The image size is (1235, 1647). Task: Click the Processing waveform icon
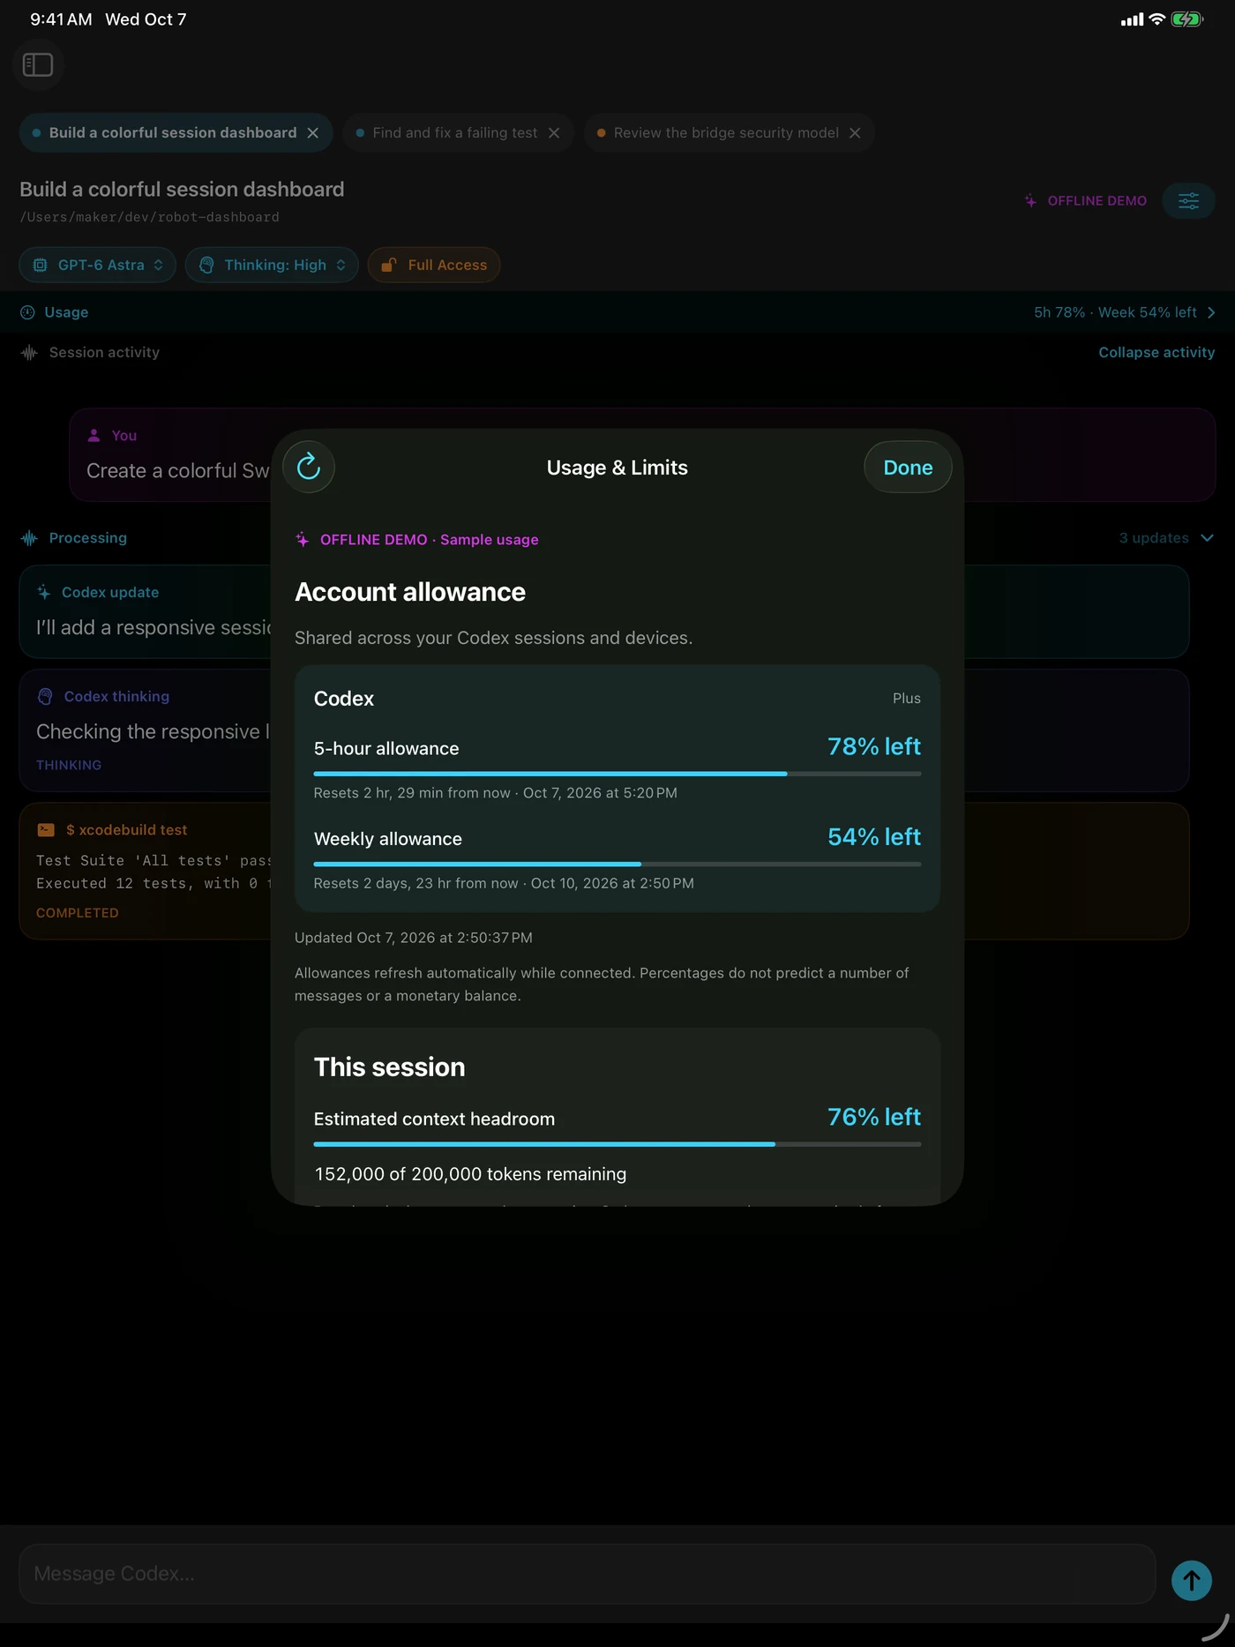(x=29, y=538)
